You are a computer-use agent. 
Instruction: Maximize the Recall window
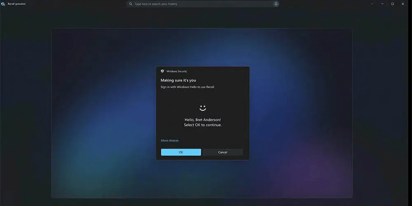(x=392, y=4)
